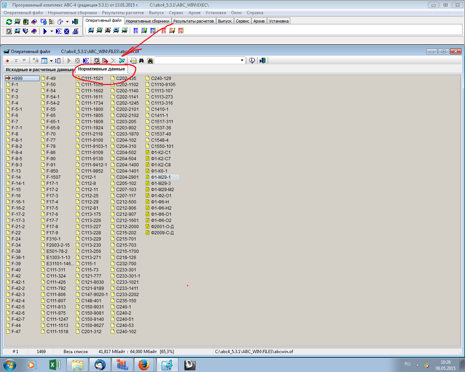Click the info speech bubble icon
465x372 pixels.
point(252,61)
